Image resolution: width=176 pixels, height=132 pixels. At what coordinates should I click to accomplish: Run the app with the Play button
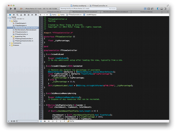click(x=11, y=9)
